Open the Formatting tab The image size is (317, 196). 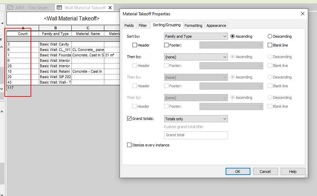coord(193,25)
